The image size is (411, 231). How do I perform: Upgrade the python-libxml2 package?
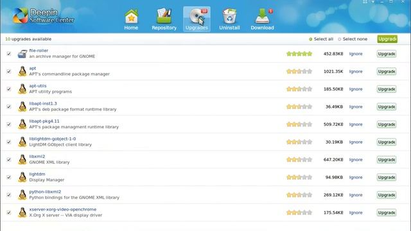pyautogui.click(x=387, y=195)
